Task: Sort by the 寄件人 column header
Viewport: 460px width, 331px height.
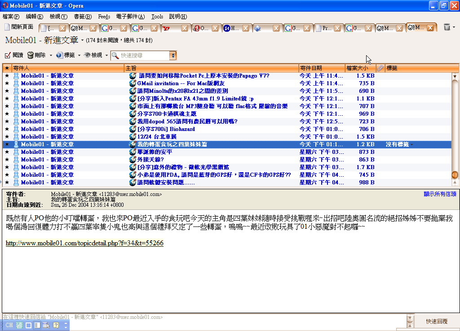Action: pos(67,68)
